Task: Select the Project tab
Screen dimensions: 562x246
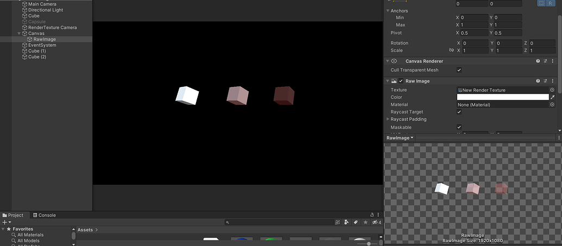Action: (x=13, y=215)
